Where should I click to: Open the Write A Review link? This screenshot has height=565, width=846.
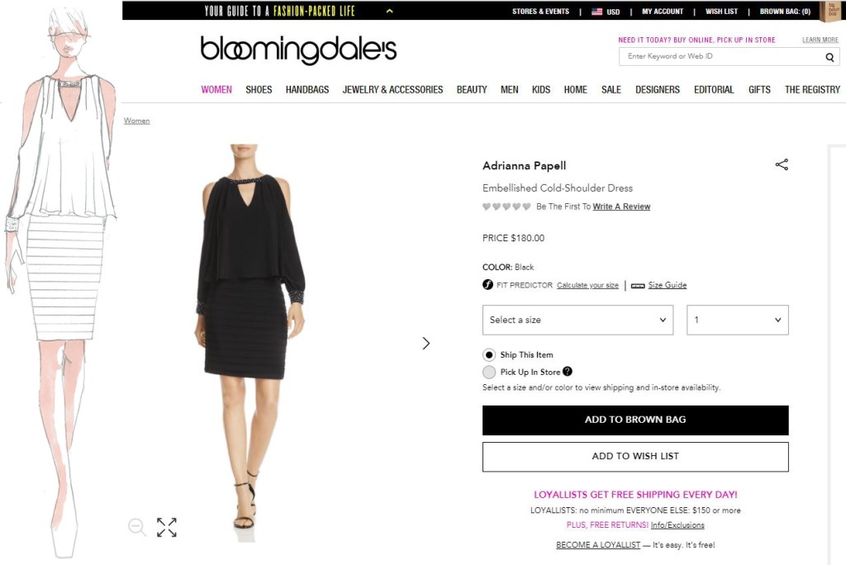621,207
